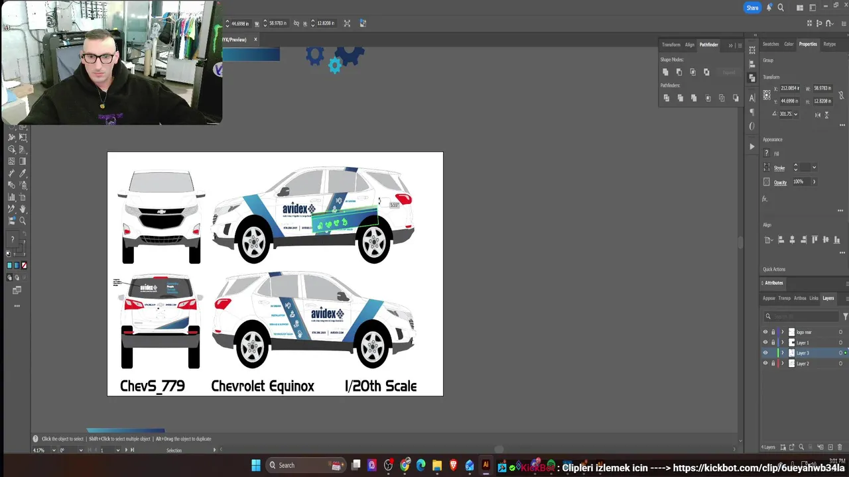Select the Symbol Sprayer tool
Viewport: 849px width, 477px height.
23,185
